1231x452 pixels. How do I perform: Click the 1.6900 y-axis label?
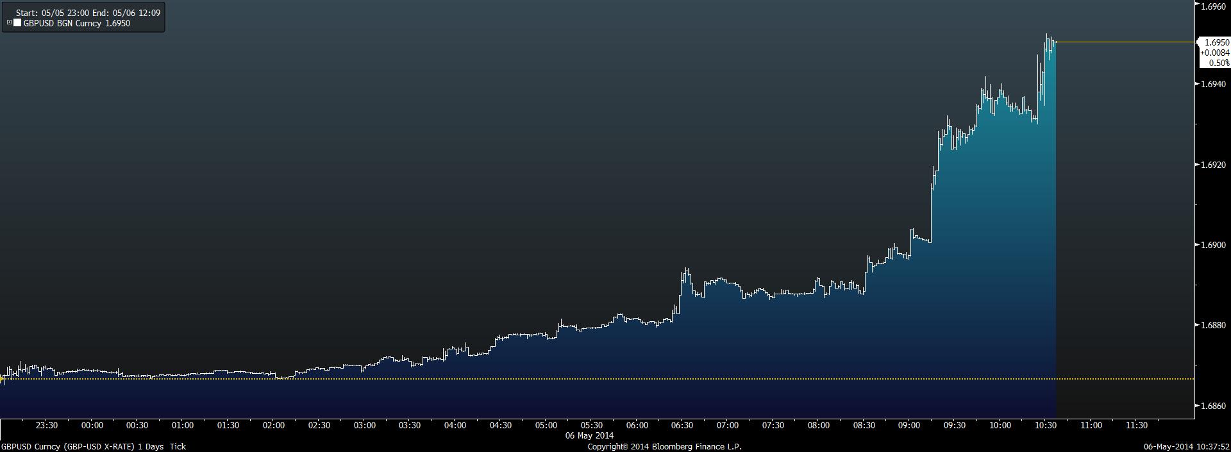[1213, 245]
